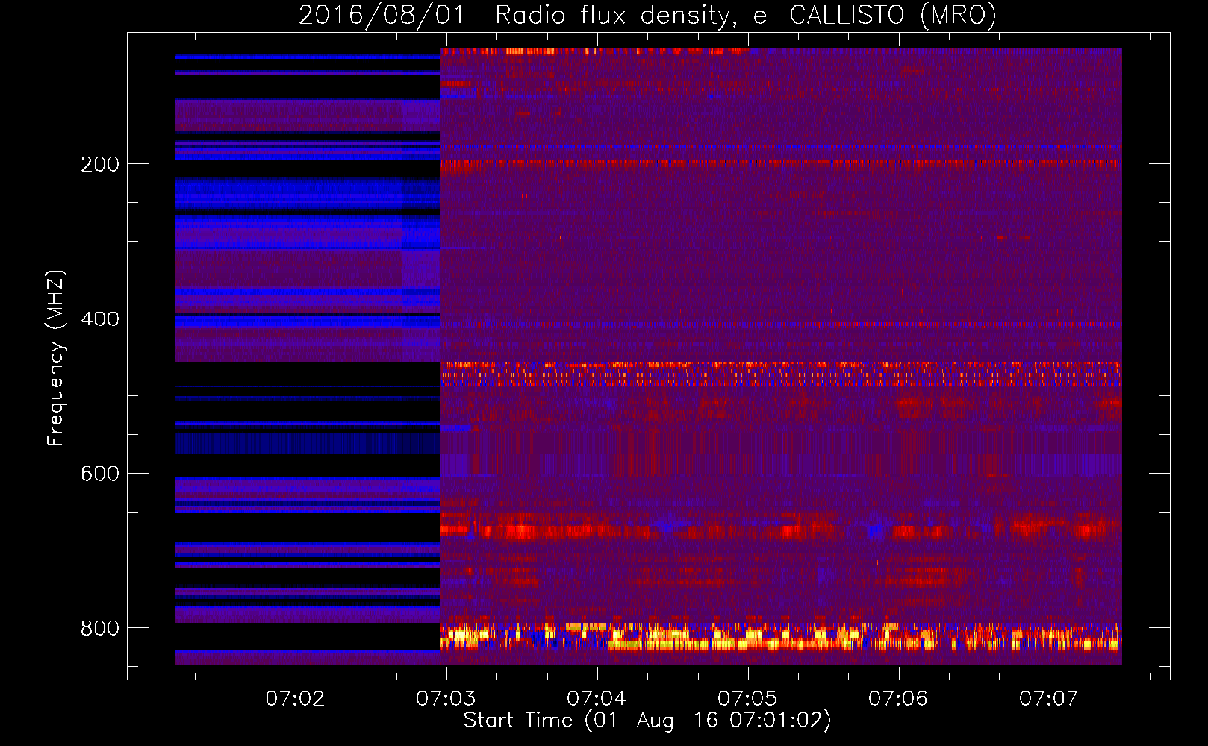Click the 200 frequency tick label

click(100, 164)
